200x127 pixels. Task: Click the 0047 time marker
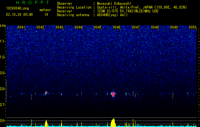pyautogui.click(x=136, y=27)
